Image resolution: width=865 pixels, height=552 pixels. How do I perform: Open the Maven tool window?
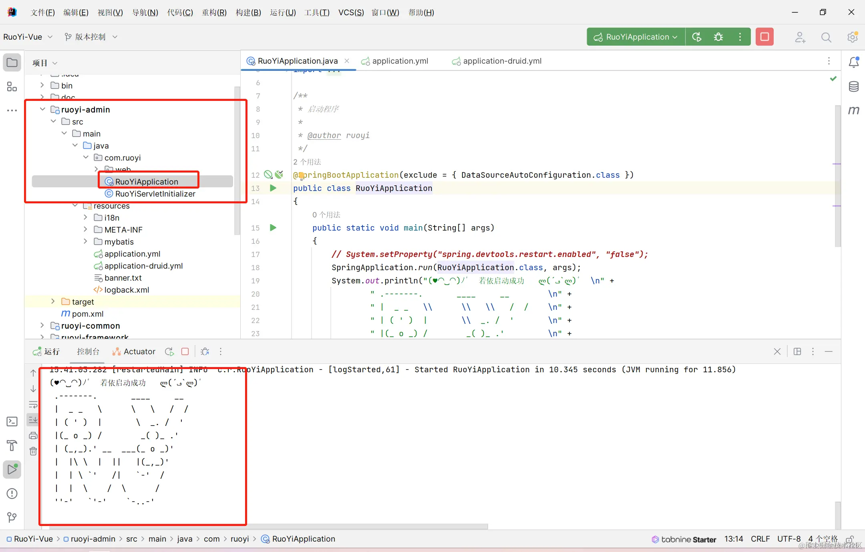point(854,110)
